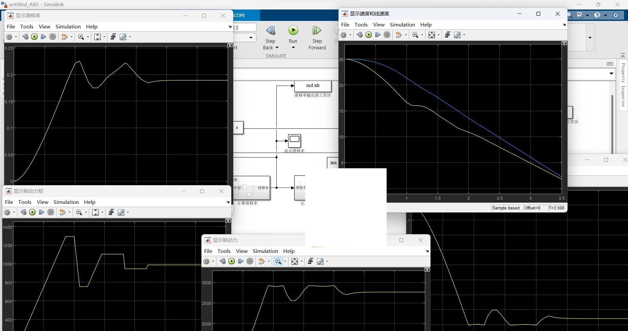Select 显示滑移率 scope block in model
628x331 pixels.
[294, 141]
